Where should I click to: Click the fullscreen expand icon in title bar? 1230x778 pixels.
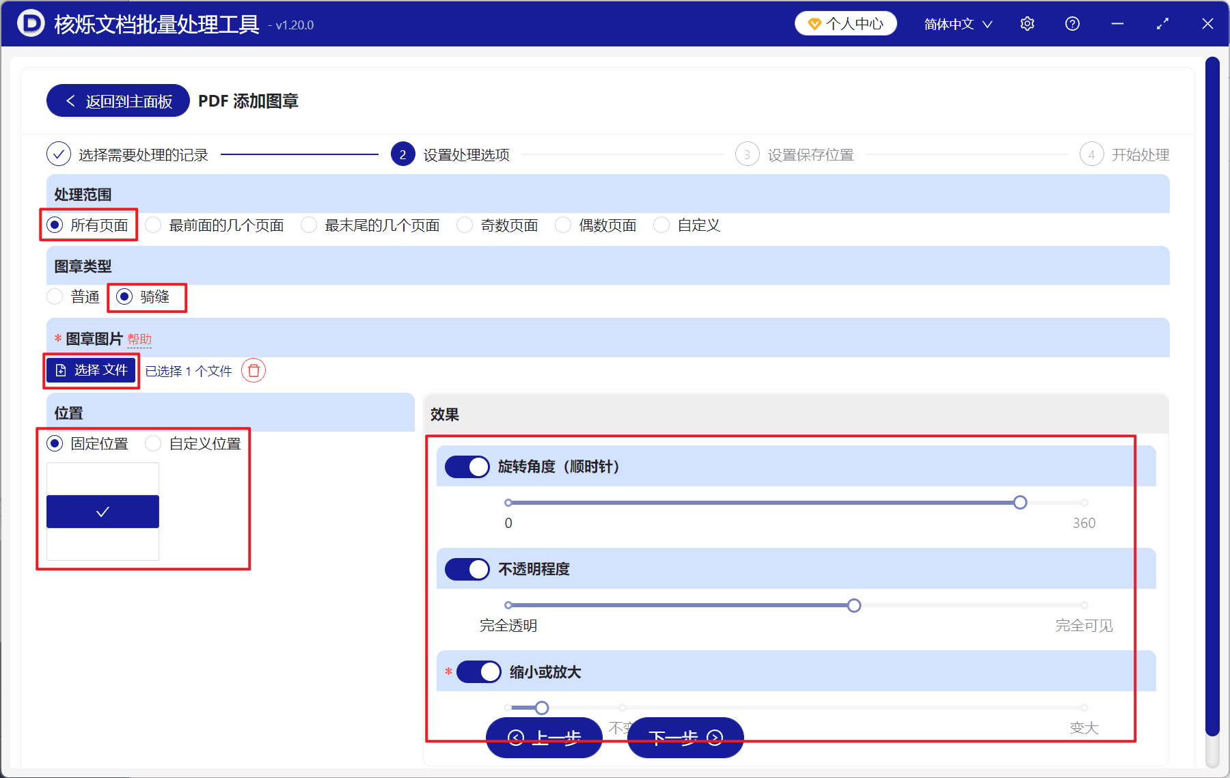[1162, 23]
